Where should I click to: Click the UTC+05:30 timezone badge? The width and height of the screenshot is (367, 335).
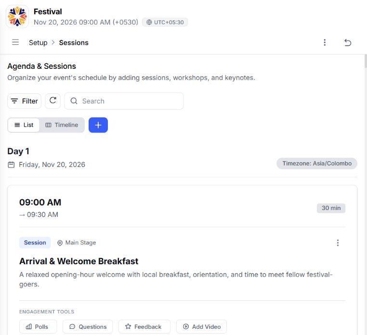tap(165, 22)
